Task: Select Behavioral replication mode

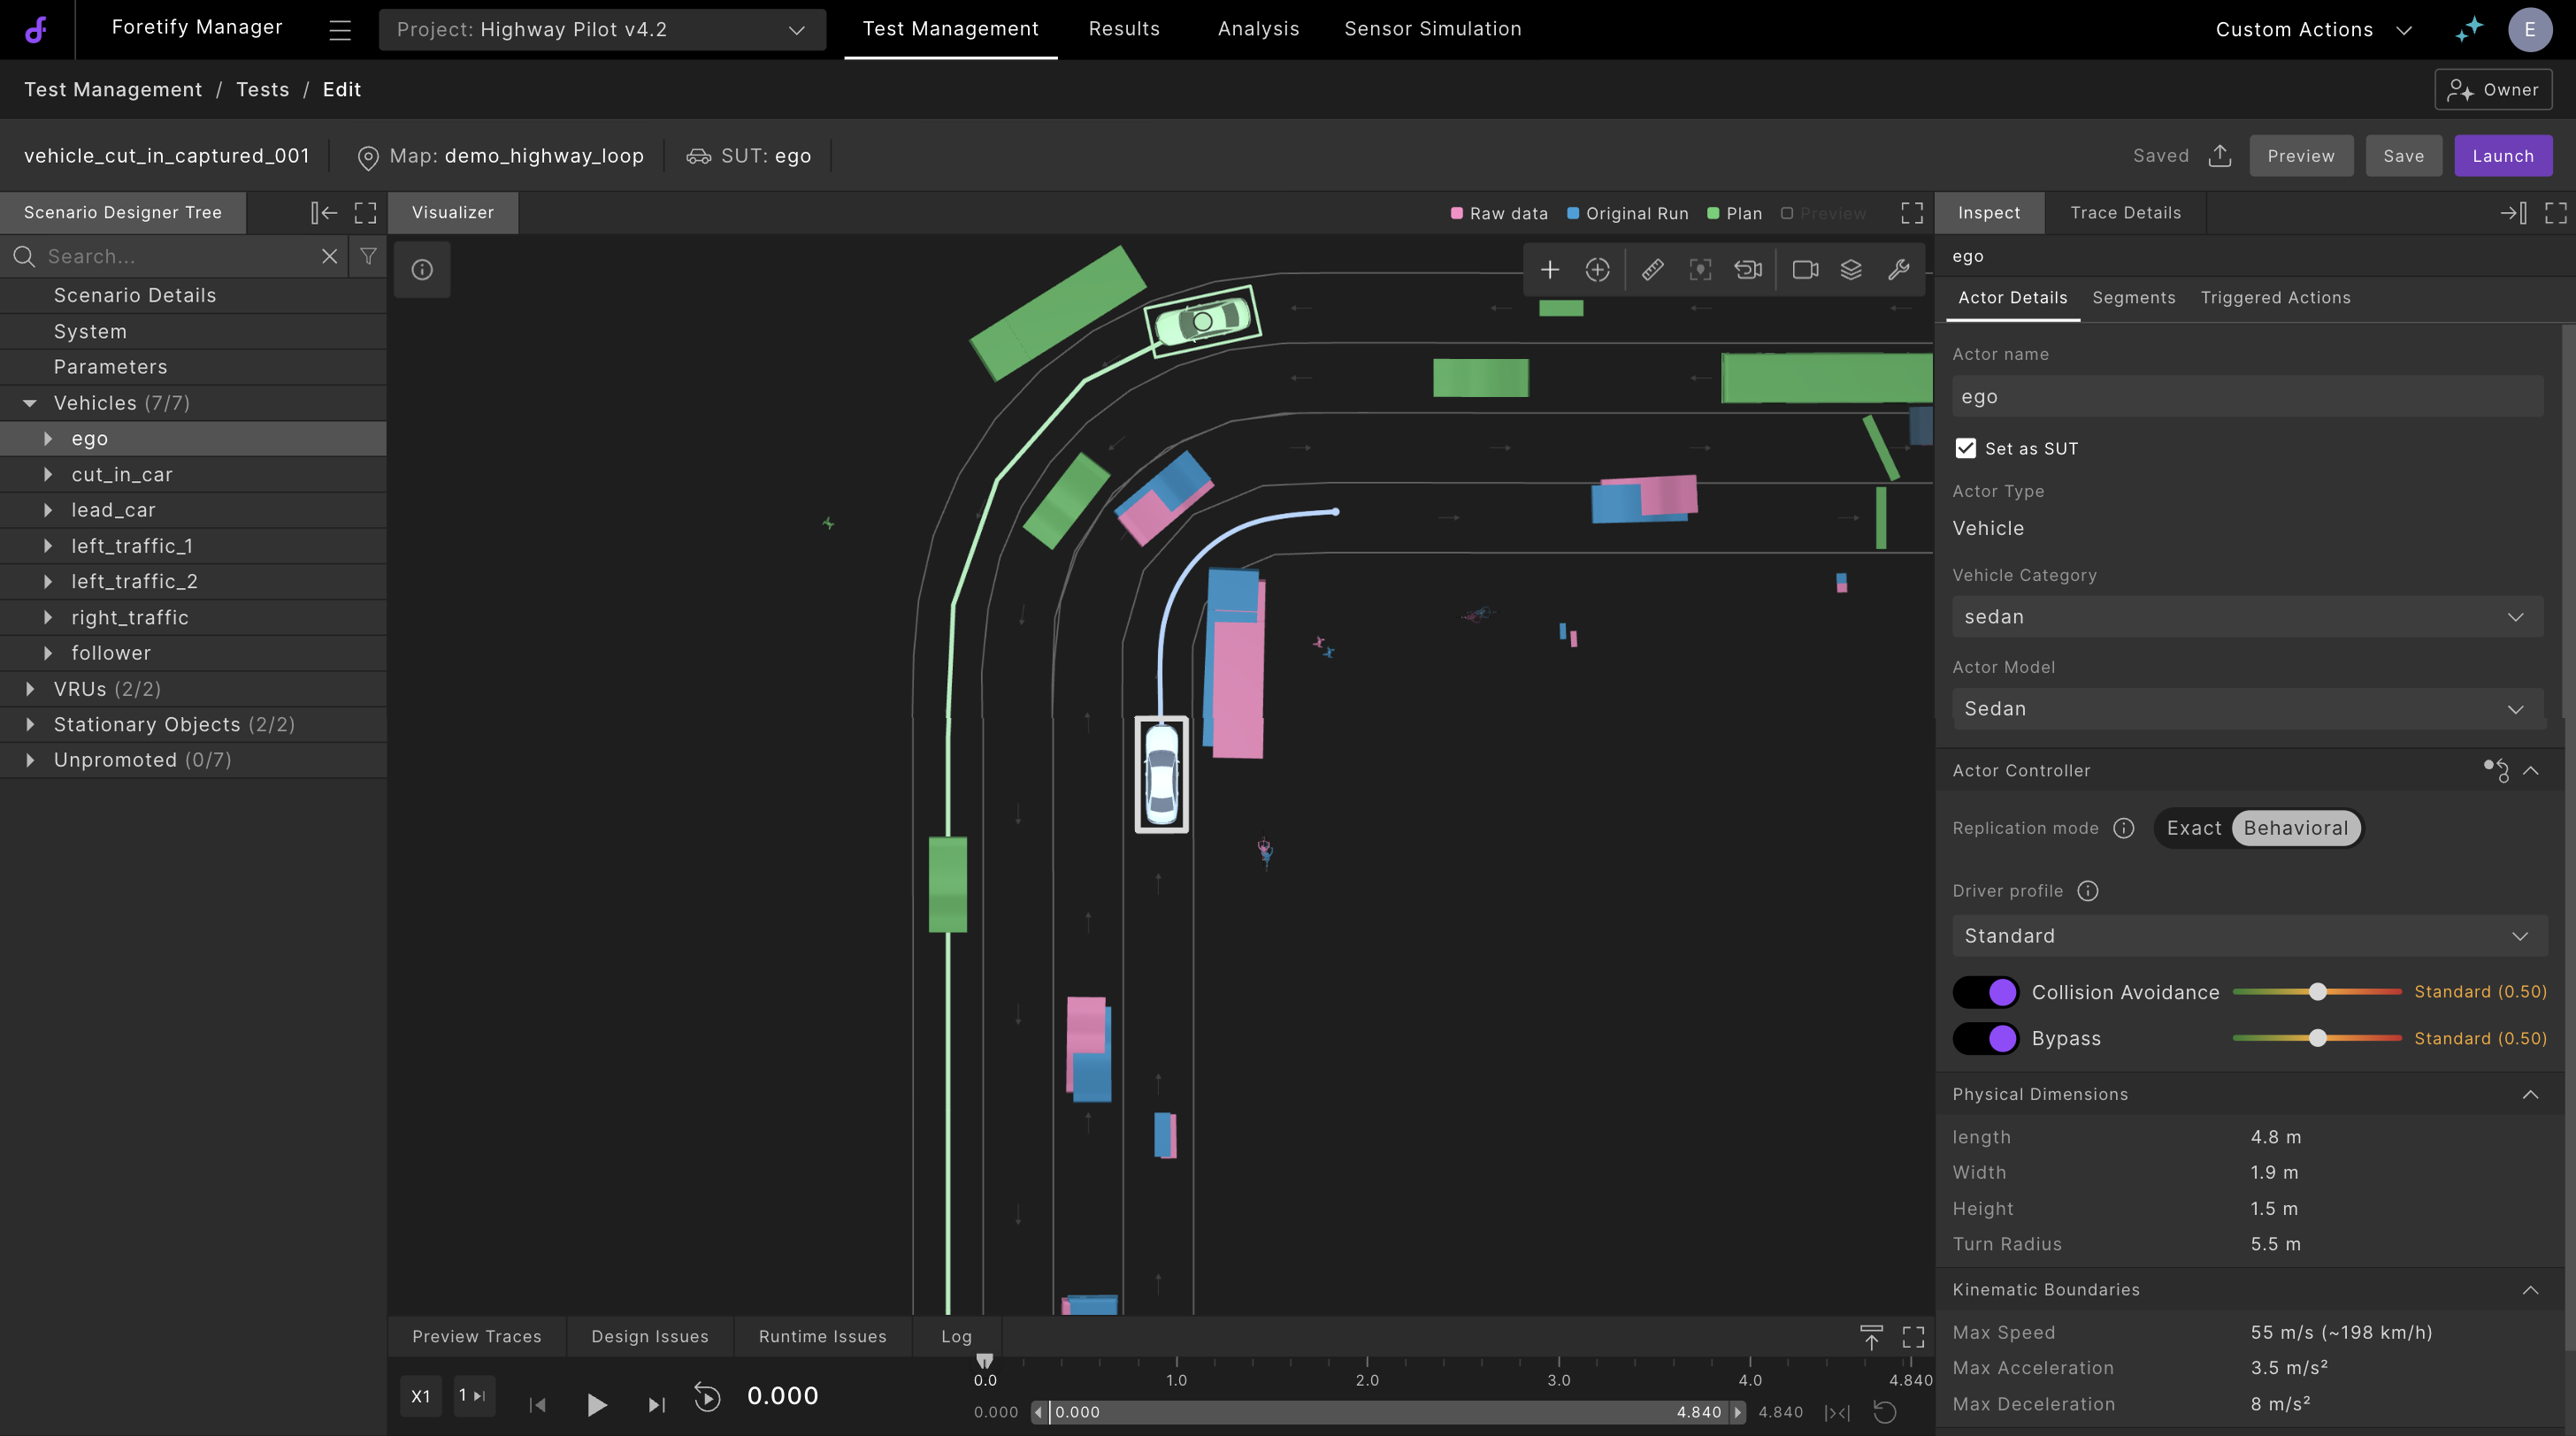Action: tap(2295, 829)
